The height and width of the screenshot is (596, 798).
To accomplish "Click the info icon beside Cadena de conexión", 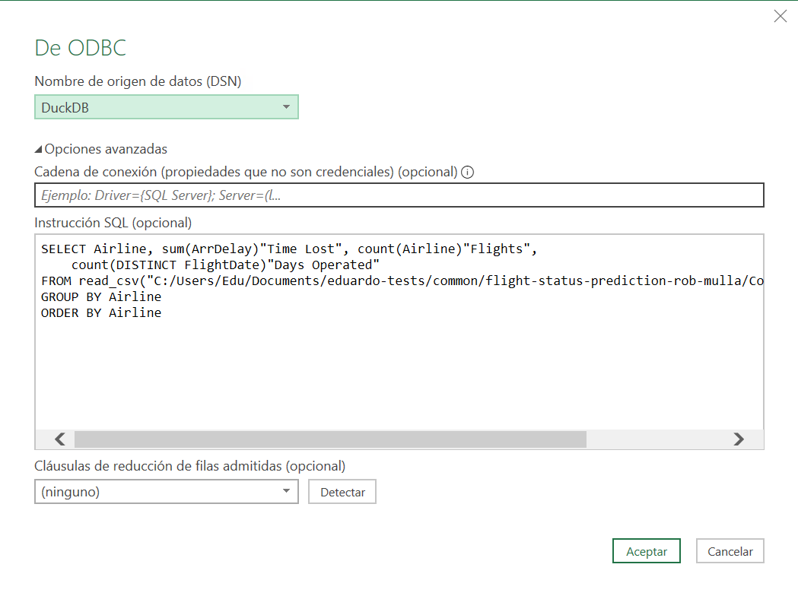I will point(466,172).
